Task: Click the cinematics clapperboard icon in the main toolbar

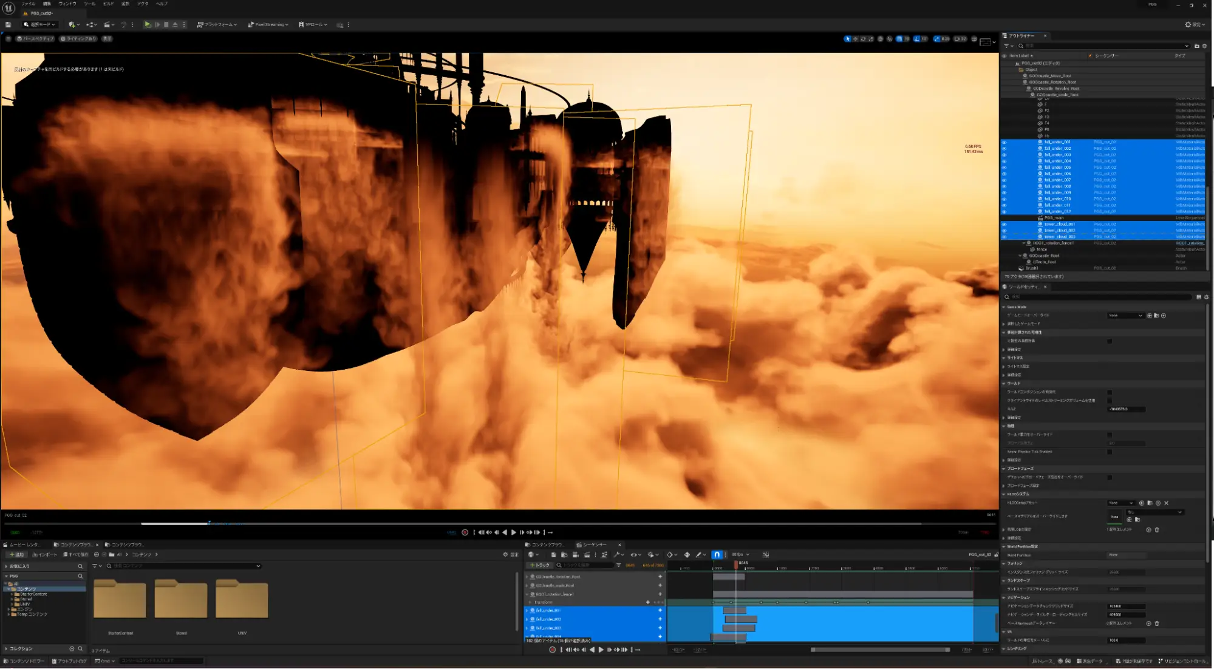Action: [107, 25]
